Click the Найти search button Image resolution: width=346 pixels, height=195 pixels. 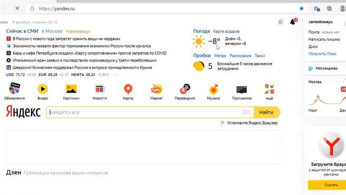(x=267, y=112)
